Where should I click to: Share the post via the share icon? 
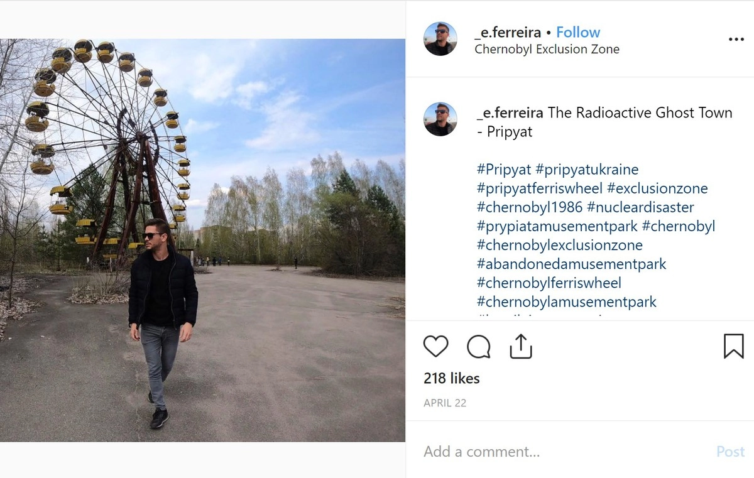521,346
